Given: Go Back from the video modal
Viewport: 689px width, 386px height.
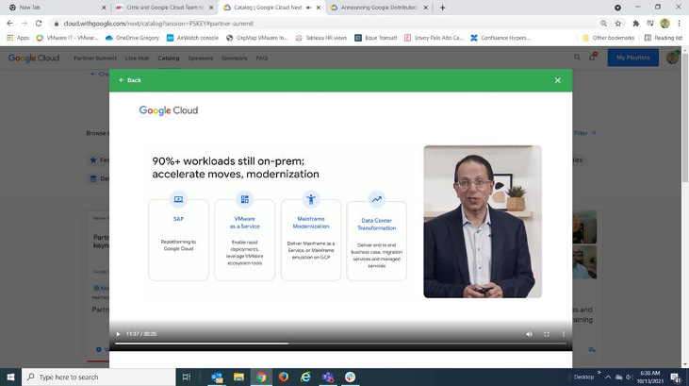Looking at the screenshot, I should (x=130, y=80).
